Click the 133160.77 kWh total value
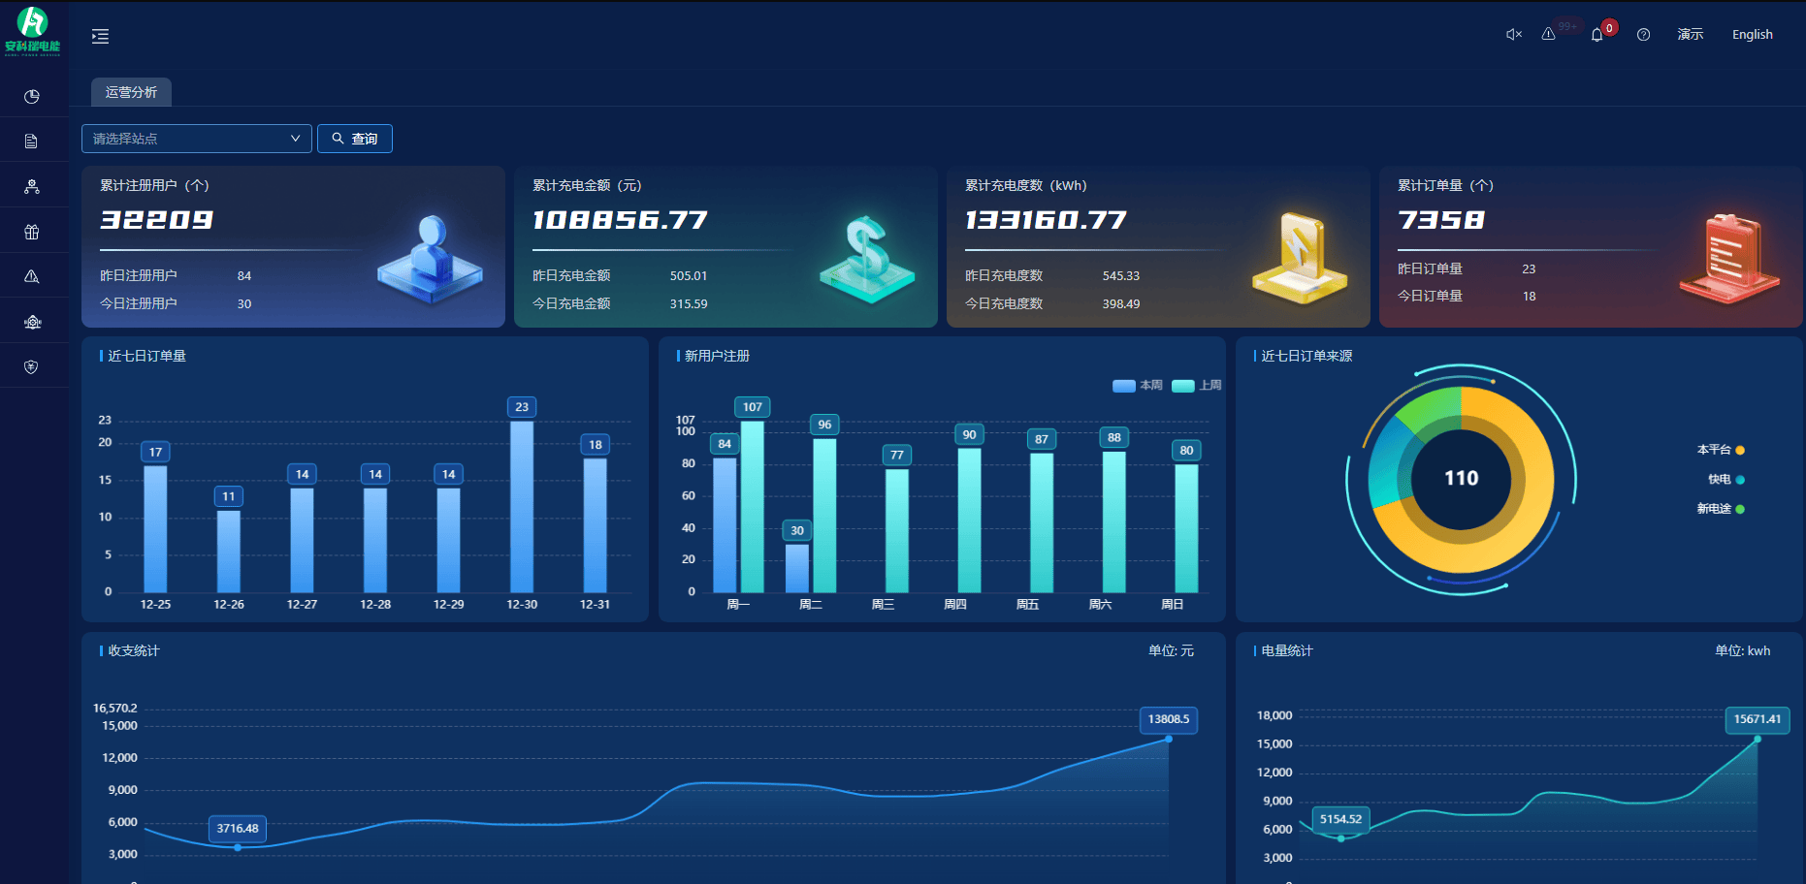 point(1047,220)
